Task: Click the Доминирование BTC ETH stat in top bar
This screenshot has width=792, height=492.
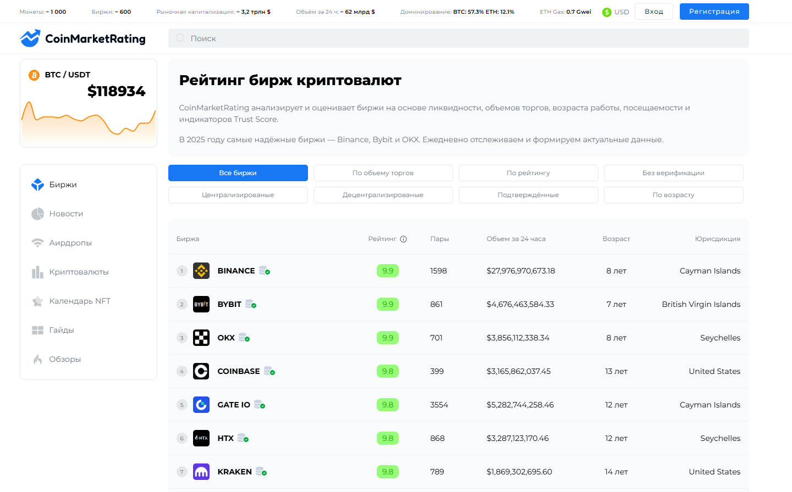Action: coord(457,12)
